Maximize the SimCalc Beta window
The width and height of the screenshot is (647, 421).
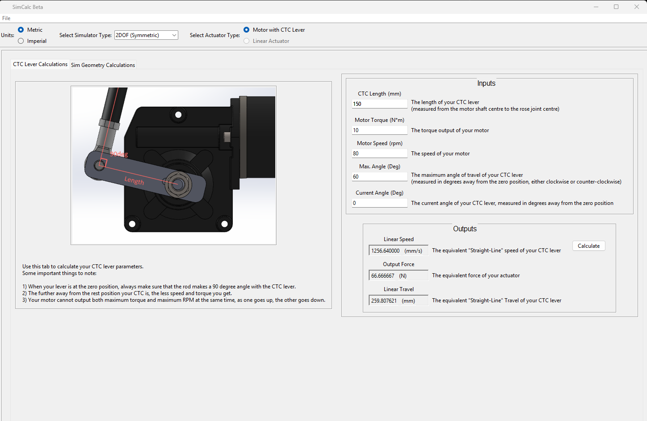[x=616, y=7]
